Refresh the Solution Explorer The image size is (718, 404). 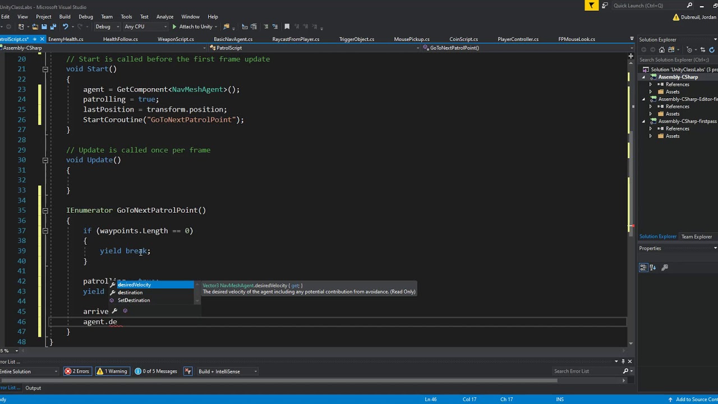click(x=711, y=49)
